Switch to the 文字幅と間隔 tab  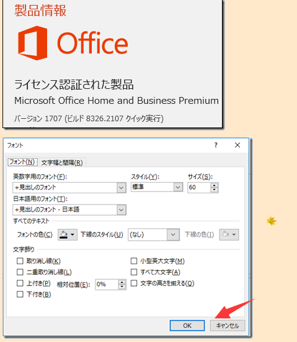pyautogui.click(x=62, y=163)
